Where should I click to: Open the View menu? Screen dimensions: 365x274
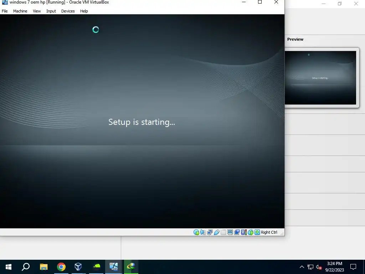(x=37, y=11)
